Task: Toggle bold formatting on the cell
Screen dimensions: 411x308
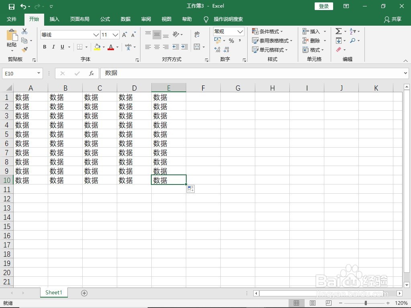Action: [45, 47]
